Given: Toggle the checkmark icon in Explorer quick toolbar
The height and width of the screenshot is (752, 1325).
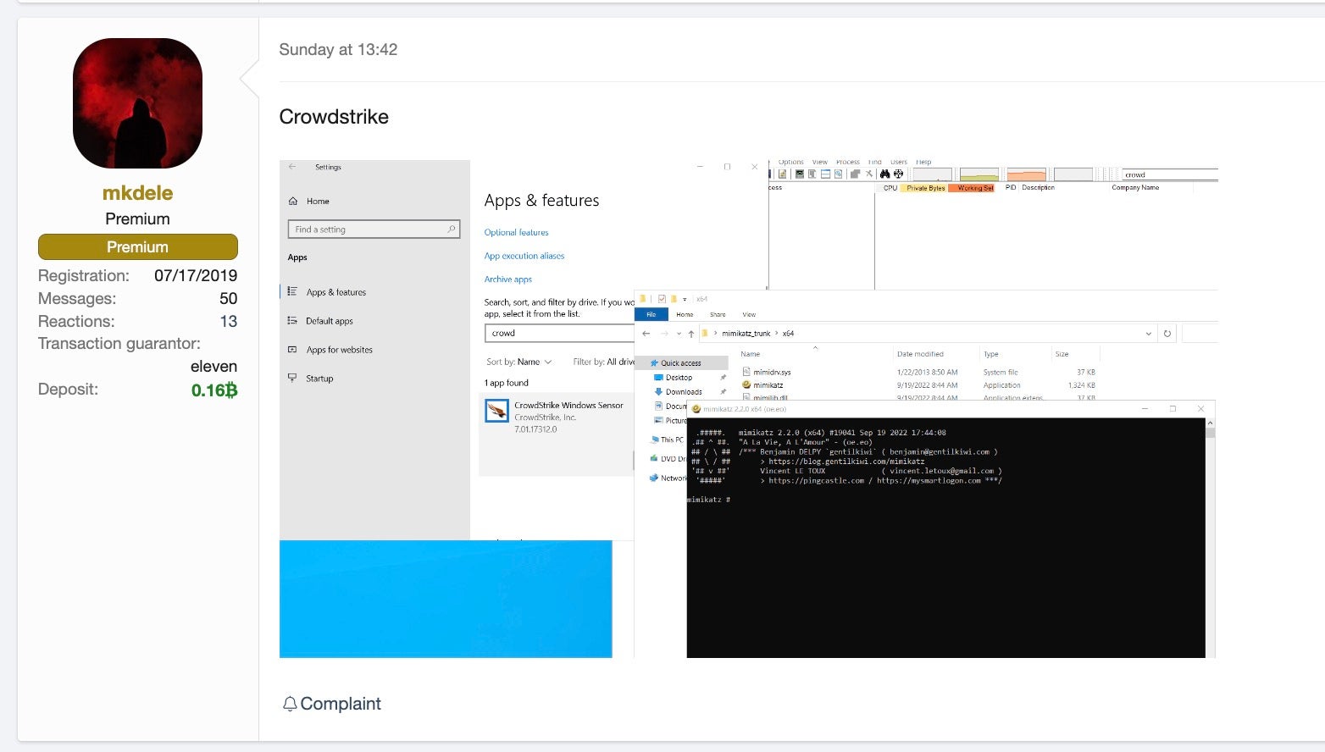Looking at the screenshot, I should 662,299.
